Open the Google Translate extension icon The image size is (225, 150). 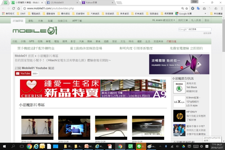pyautogui.click(x=198, y=8)
